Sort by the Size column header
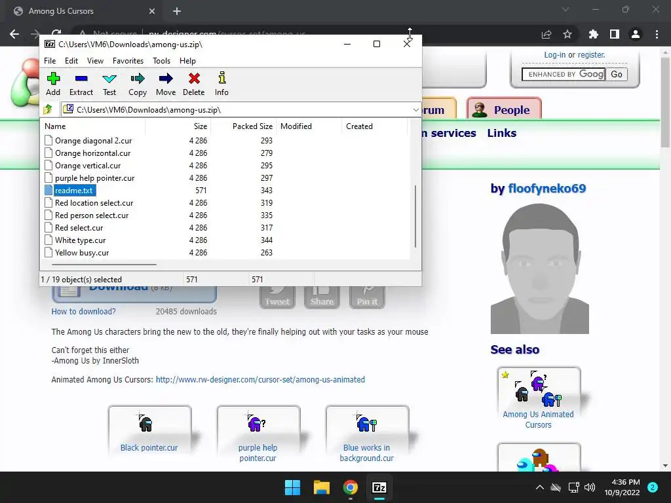The width and height of the screenshot is (671, 503). pos(178,126)
